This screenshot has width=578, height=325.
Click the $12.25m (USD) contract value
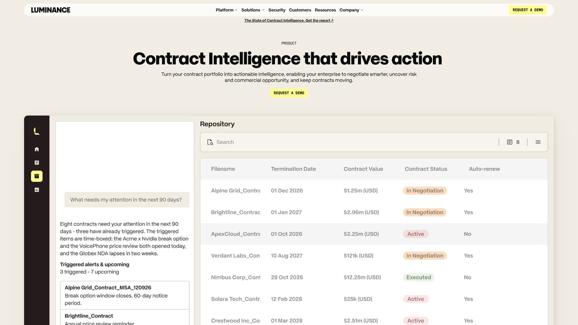click(x=362, y=277)
